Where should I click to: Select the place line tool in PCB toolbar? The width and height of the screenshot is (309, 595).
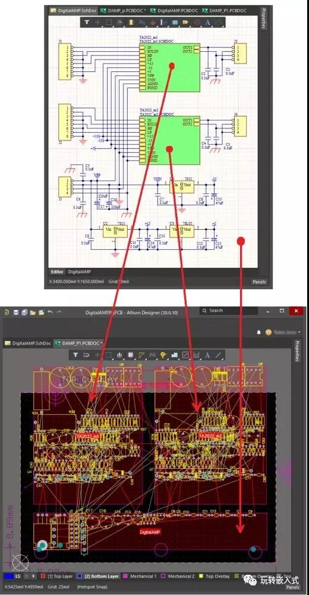[219, 355]
